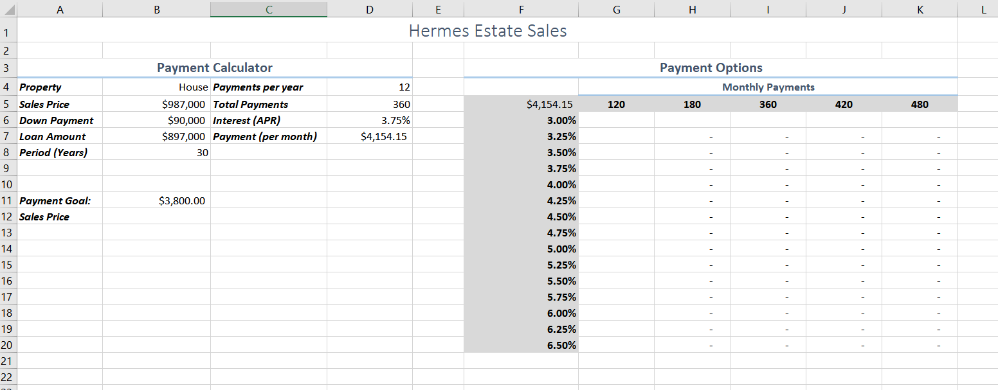Click the Payment Calculator heading cell
This screenshot has height=390, width=998.
point(214,67)
